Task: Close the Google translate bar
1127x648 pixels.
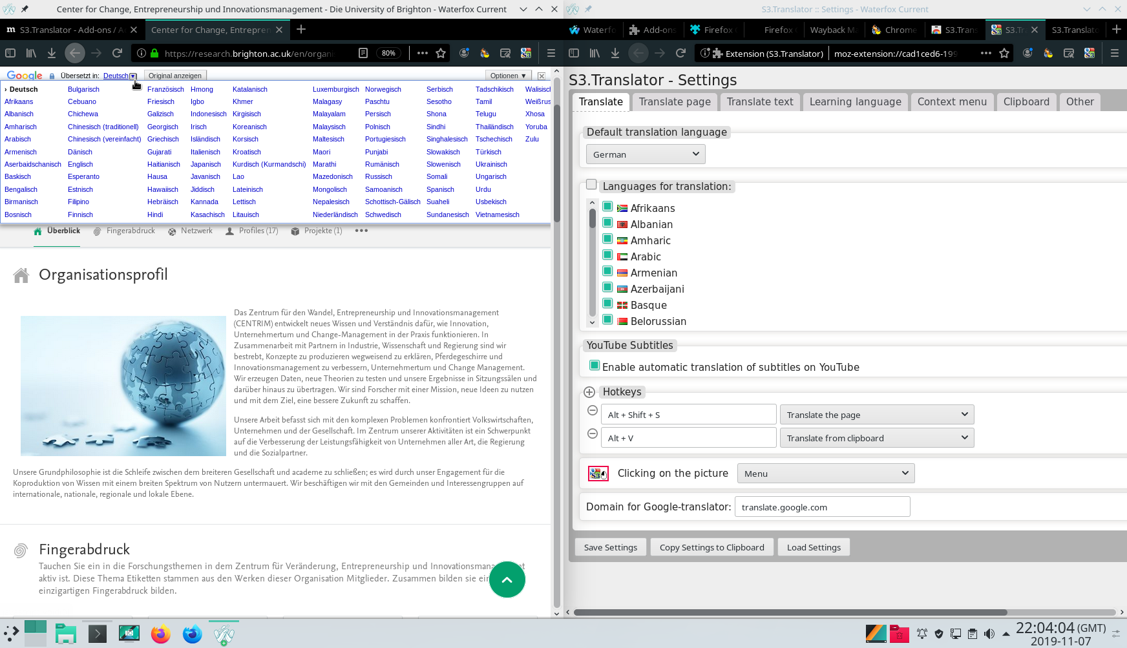Action: click(542, 76)
